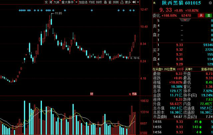Click the yellow R marker
This screenshot has width=213, height=135.
pyautogui.click(x=154, y=3)
